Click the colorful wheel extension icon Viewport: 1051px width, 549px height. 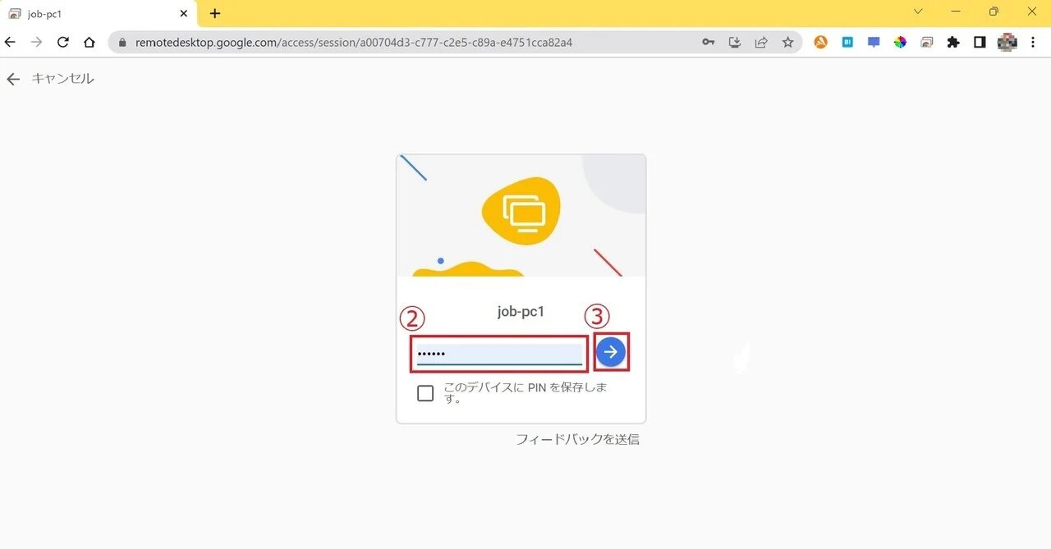[x=900, y=42]
